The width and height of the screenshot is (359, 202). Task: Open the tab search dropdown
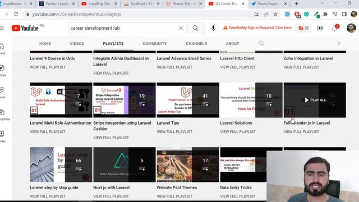(322, 3)
